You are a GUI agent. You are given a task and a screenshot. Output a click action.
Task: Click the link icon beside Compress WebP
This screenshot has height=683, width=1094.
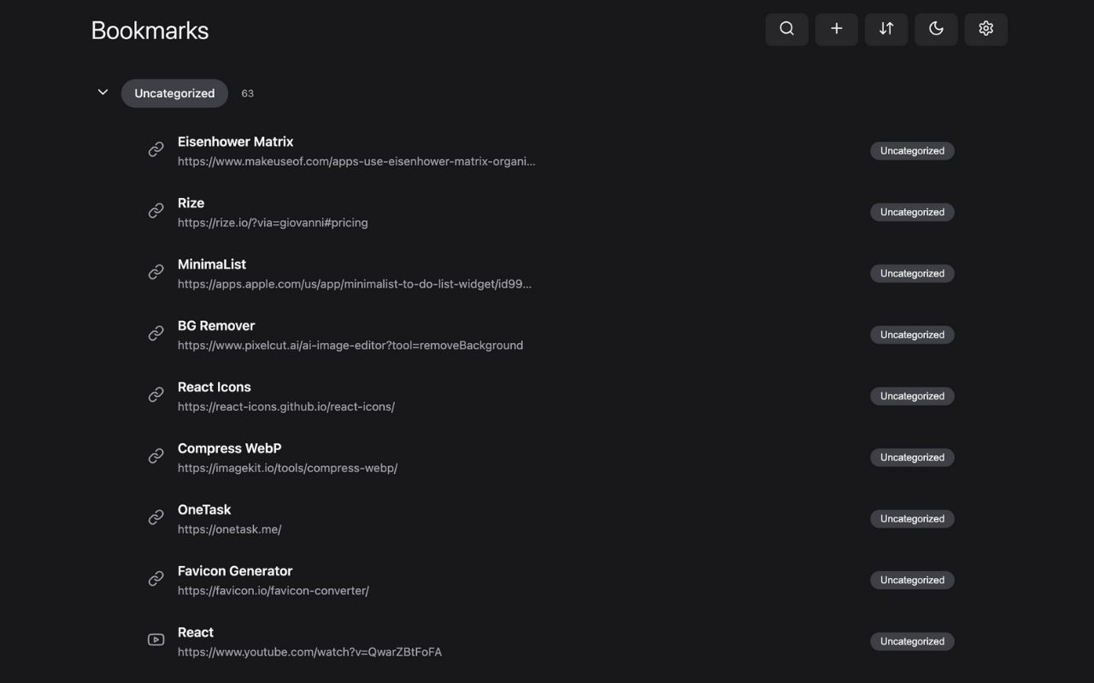[156, 456]
